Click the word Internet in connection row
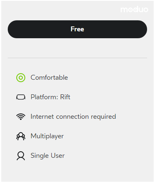 coord(42,117)
